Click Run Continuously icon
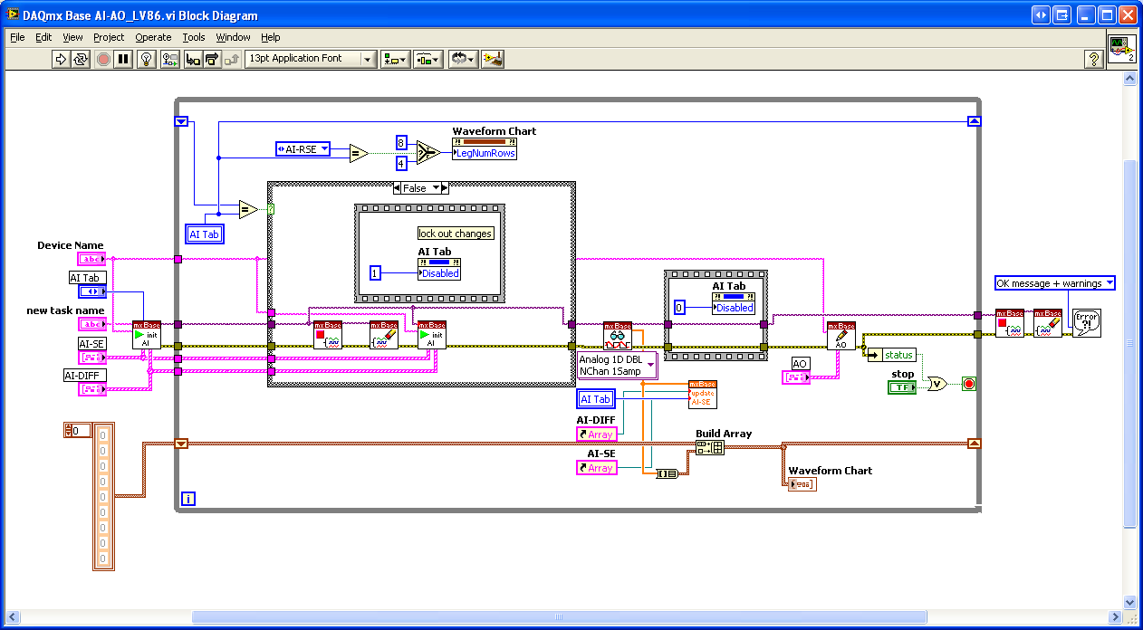 (x=82, y=59)
